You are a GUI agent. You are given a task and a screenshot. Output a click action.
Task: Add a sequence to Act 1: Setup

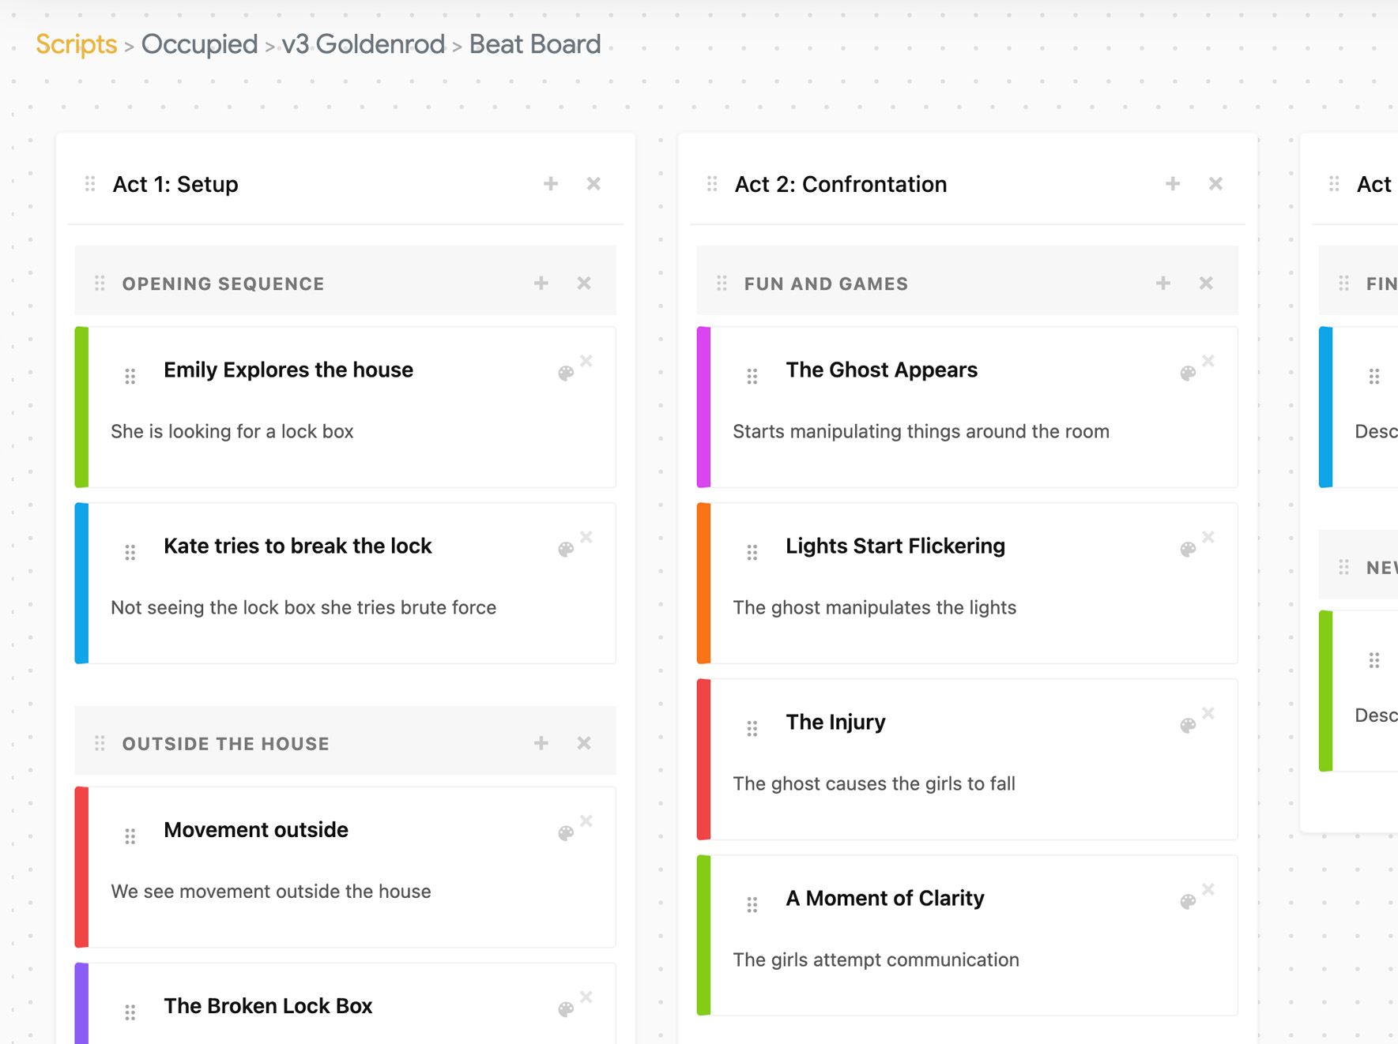tap(551, 184)
